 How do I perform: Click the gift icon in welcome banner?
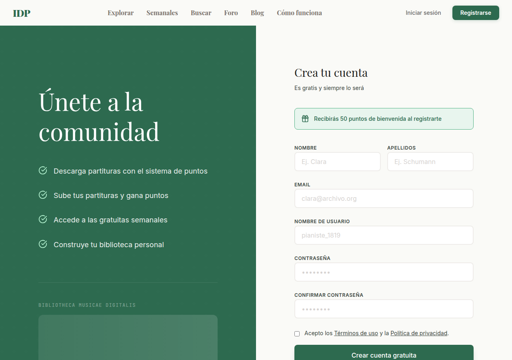click(305, 119)
